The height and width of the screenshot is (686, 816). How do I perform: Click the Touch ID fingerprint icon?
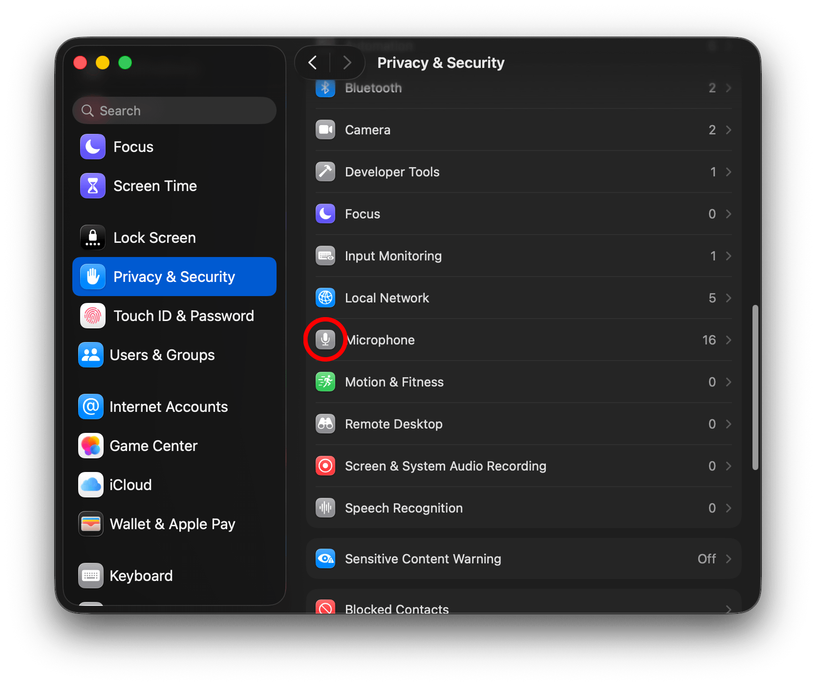pos(93,316)
